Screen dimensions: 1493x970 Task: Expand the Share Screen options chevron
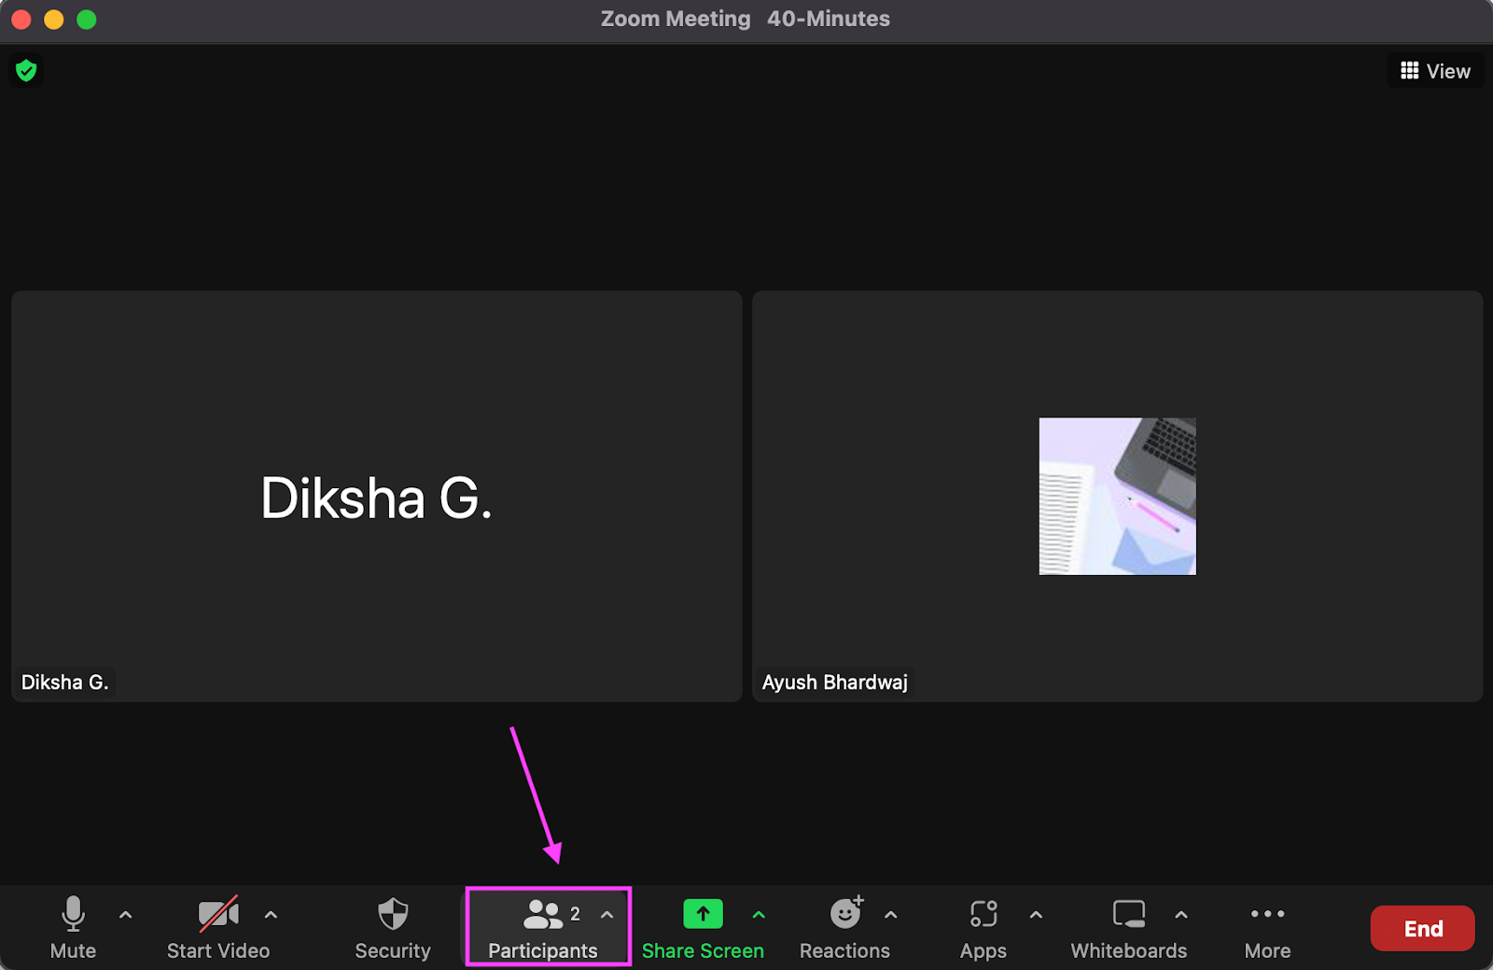(x=759, y=914)
